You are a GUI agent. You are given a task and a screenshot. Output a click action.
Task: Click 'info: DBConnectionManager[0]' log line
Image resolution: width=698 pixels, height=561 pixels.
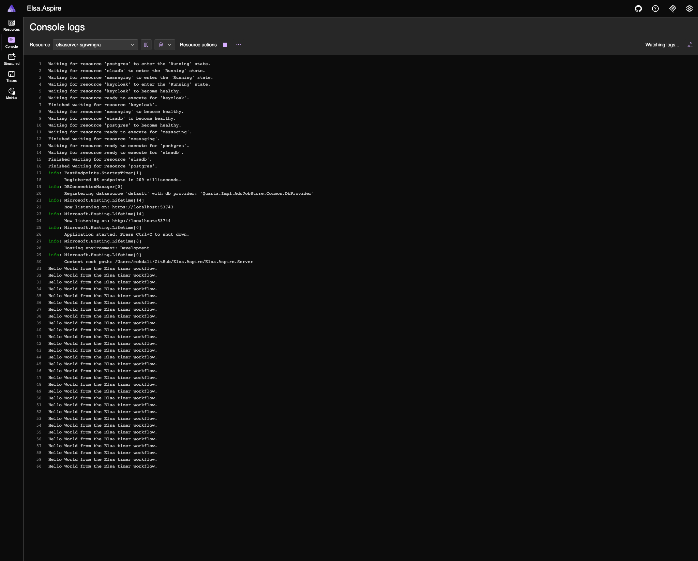[x=85, y=187]
